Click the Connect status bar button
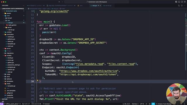 point(46,104)
